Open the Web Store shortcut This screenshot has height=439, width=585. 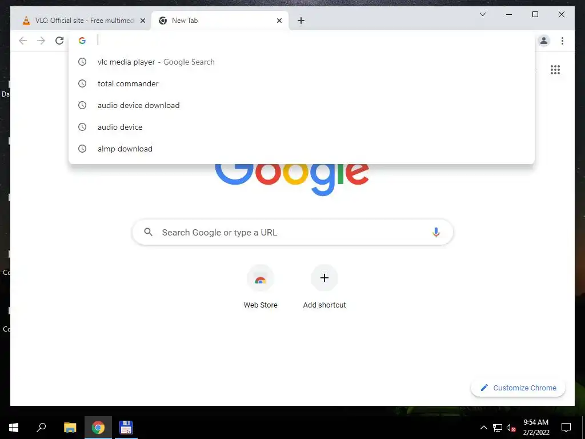pyautogui.click(x=261, y=287)
